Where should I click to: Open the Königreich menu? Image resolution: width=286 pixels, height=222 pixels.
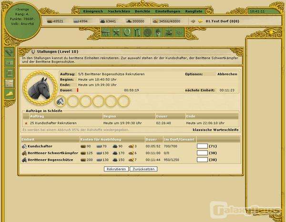point(93,11)
